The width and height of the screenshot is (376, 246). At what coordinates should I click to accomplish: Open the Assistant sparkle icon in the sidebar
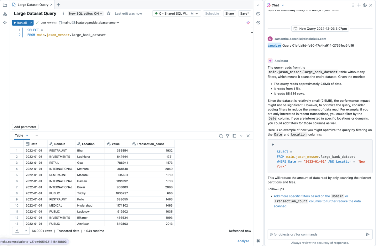[4, 23]
